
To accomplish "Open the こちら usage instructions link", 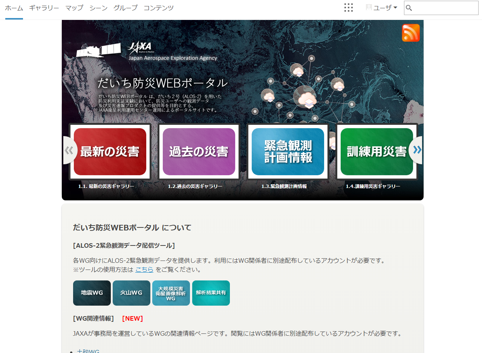I will [x=144, y=269].
